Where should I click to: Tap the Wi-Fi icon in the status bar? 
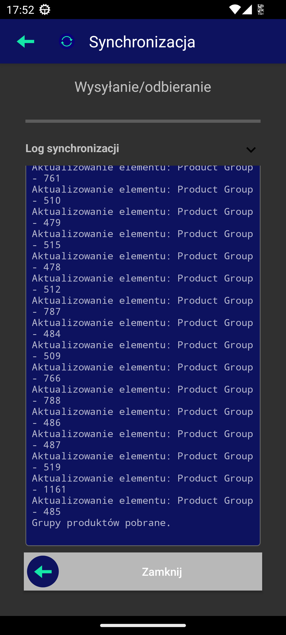tap(234, 10)
